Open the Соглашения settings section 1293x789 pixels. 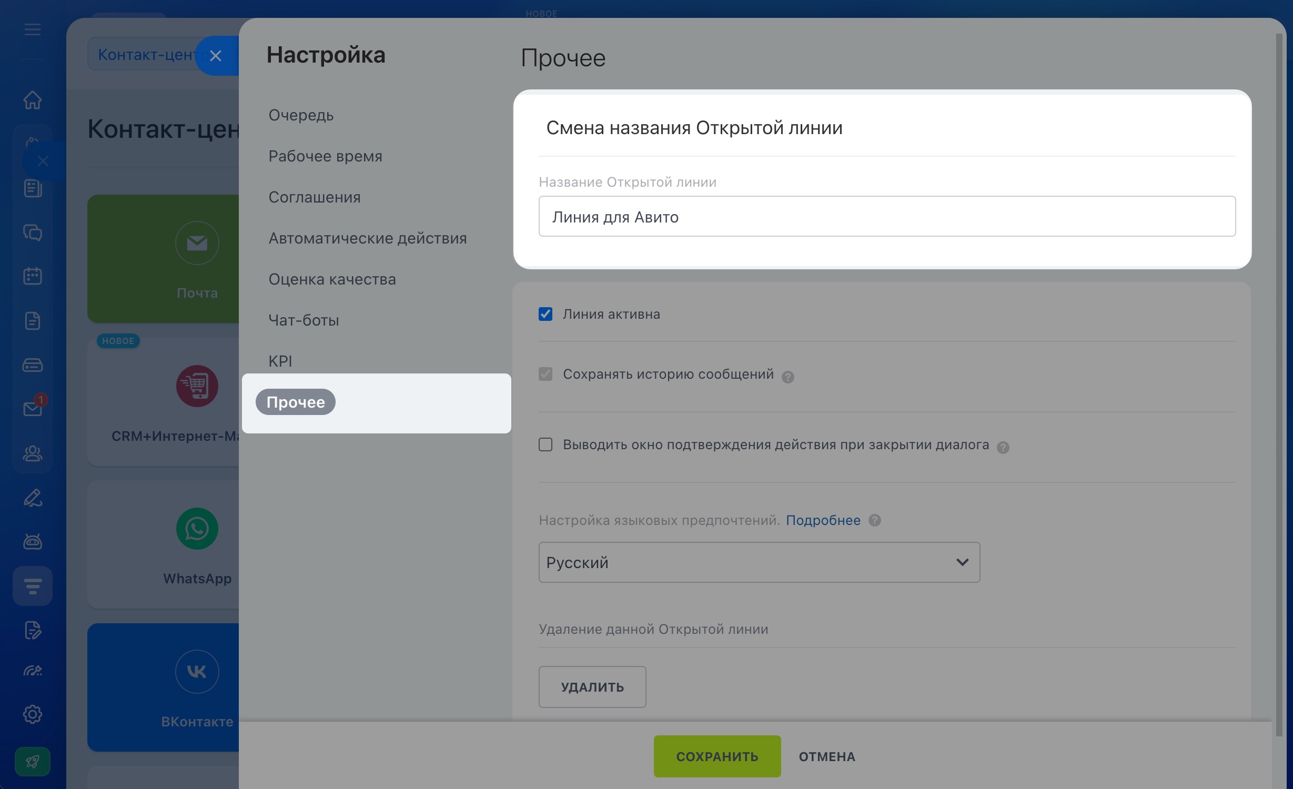click(x=315, y=197)
